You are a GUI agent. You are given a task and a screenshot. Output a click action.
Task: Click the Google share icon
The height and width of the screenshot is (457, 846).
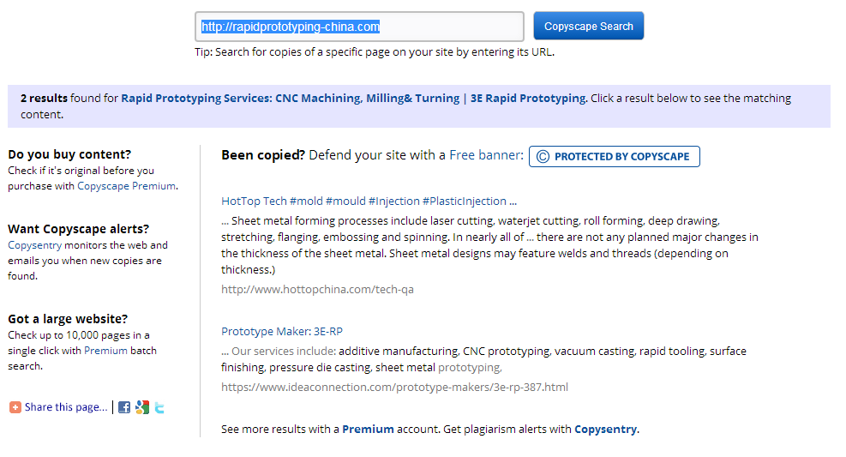(142, 407)
